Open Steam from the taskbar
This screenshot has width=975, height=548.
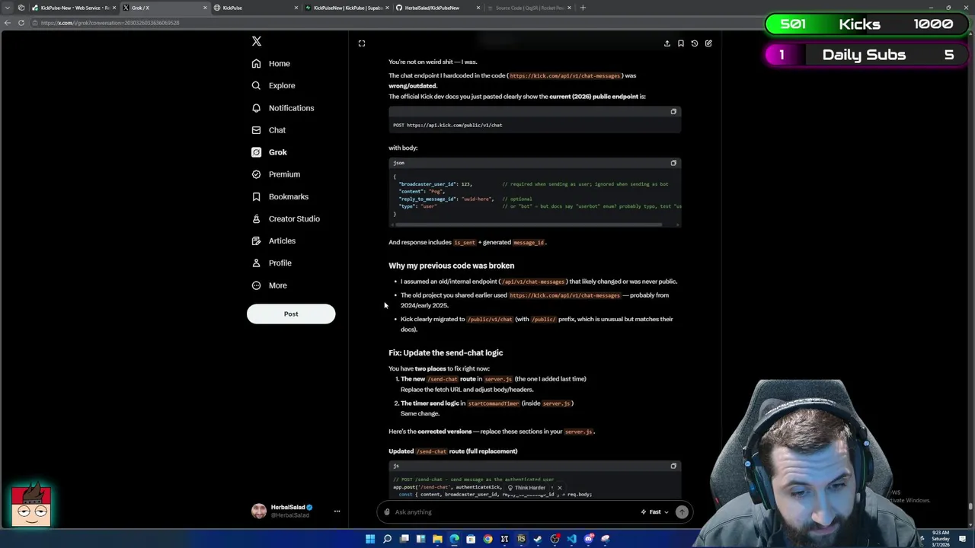pyautogui.click(x=538, y=539)
